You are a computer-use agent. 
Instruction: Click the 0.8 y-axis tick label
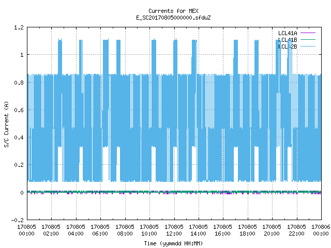19,83
